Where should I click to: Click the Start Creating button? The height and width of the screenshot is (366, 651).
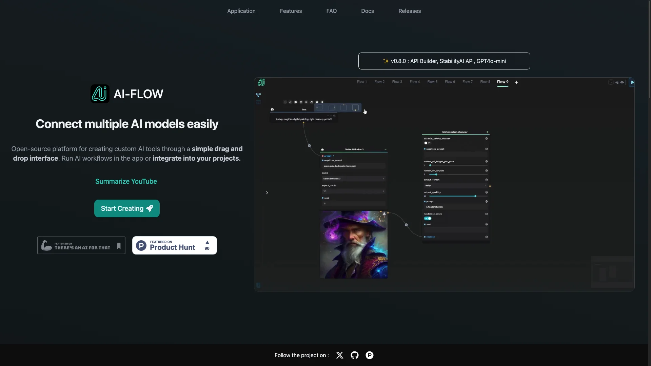127,208
